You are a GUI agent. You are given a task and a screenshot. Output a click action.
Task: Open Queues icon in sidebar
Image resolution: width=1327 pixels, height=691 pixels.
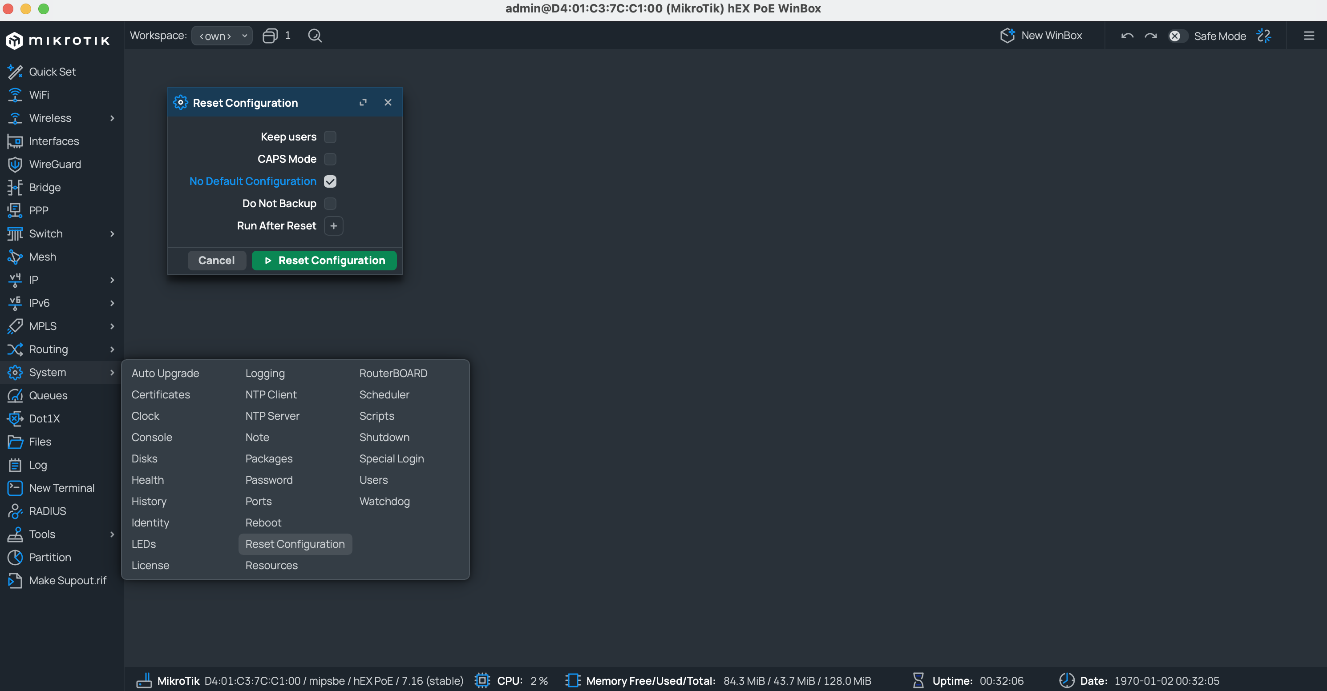(15, 395)
